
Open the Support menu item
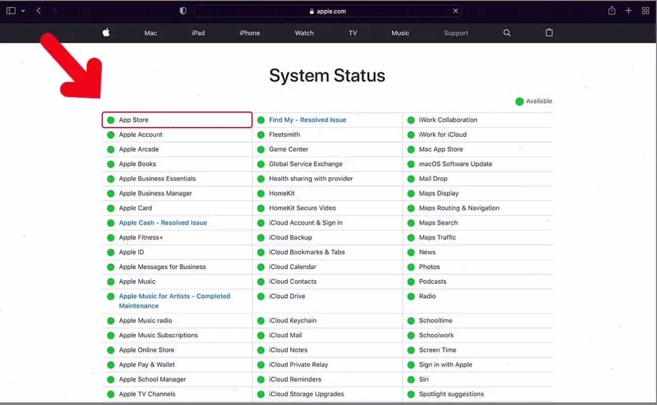pos(456,33)
